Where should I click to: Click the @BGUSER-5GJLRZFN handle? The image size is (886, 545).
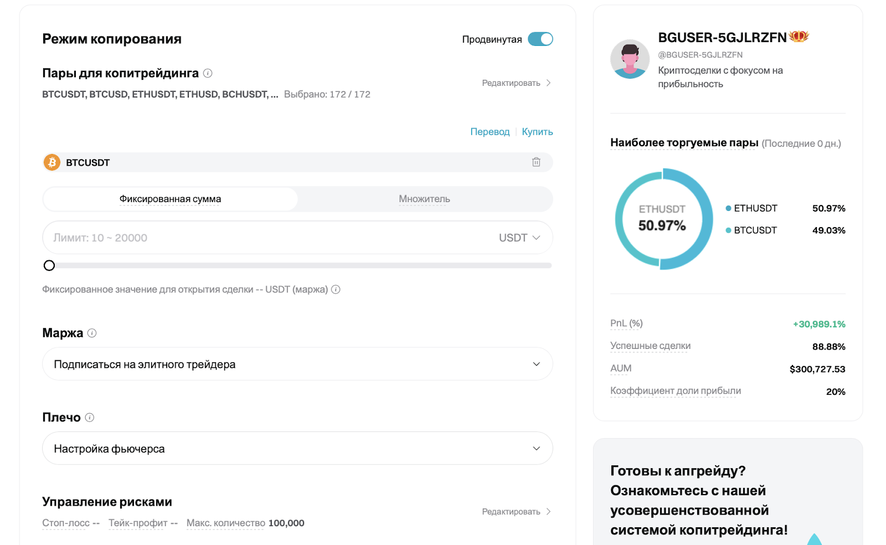[700, 55]
